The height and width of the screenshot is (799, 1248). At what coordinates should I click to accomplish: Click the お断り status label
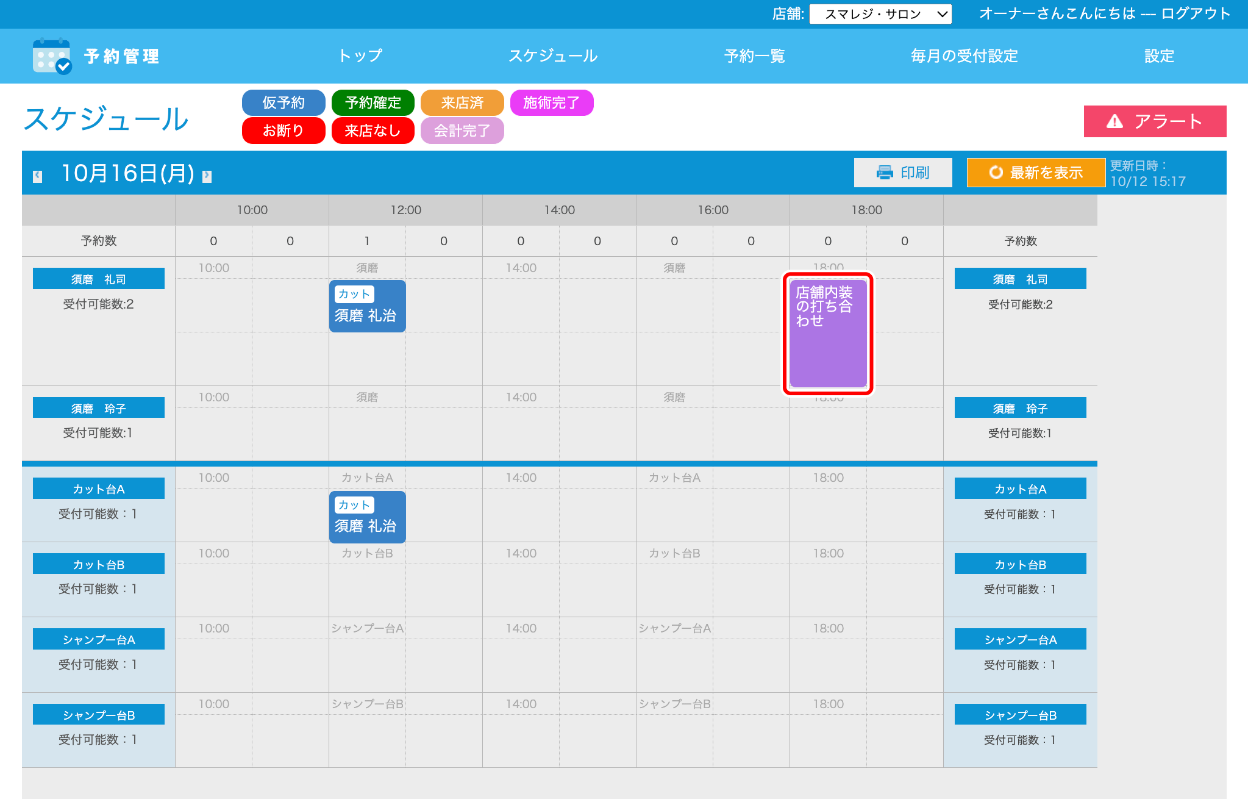(x=283, y=131)
